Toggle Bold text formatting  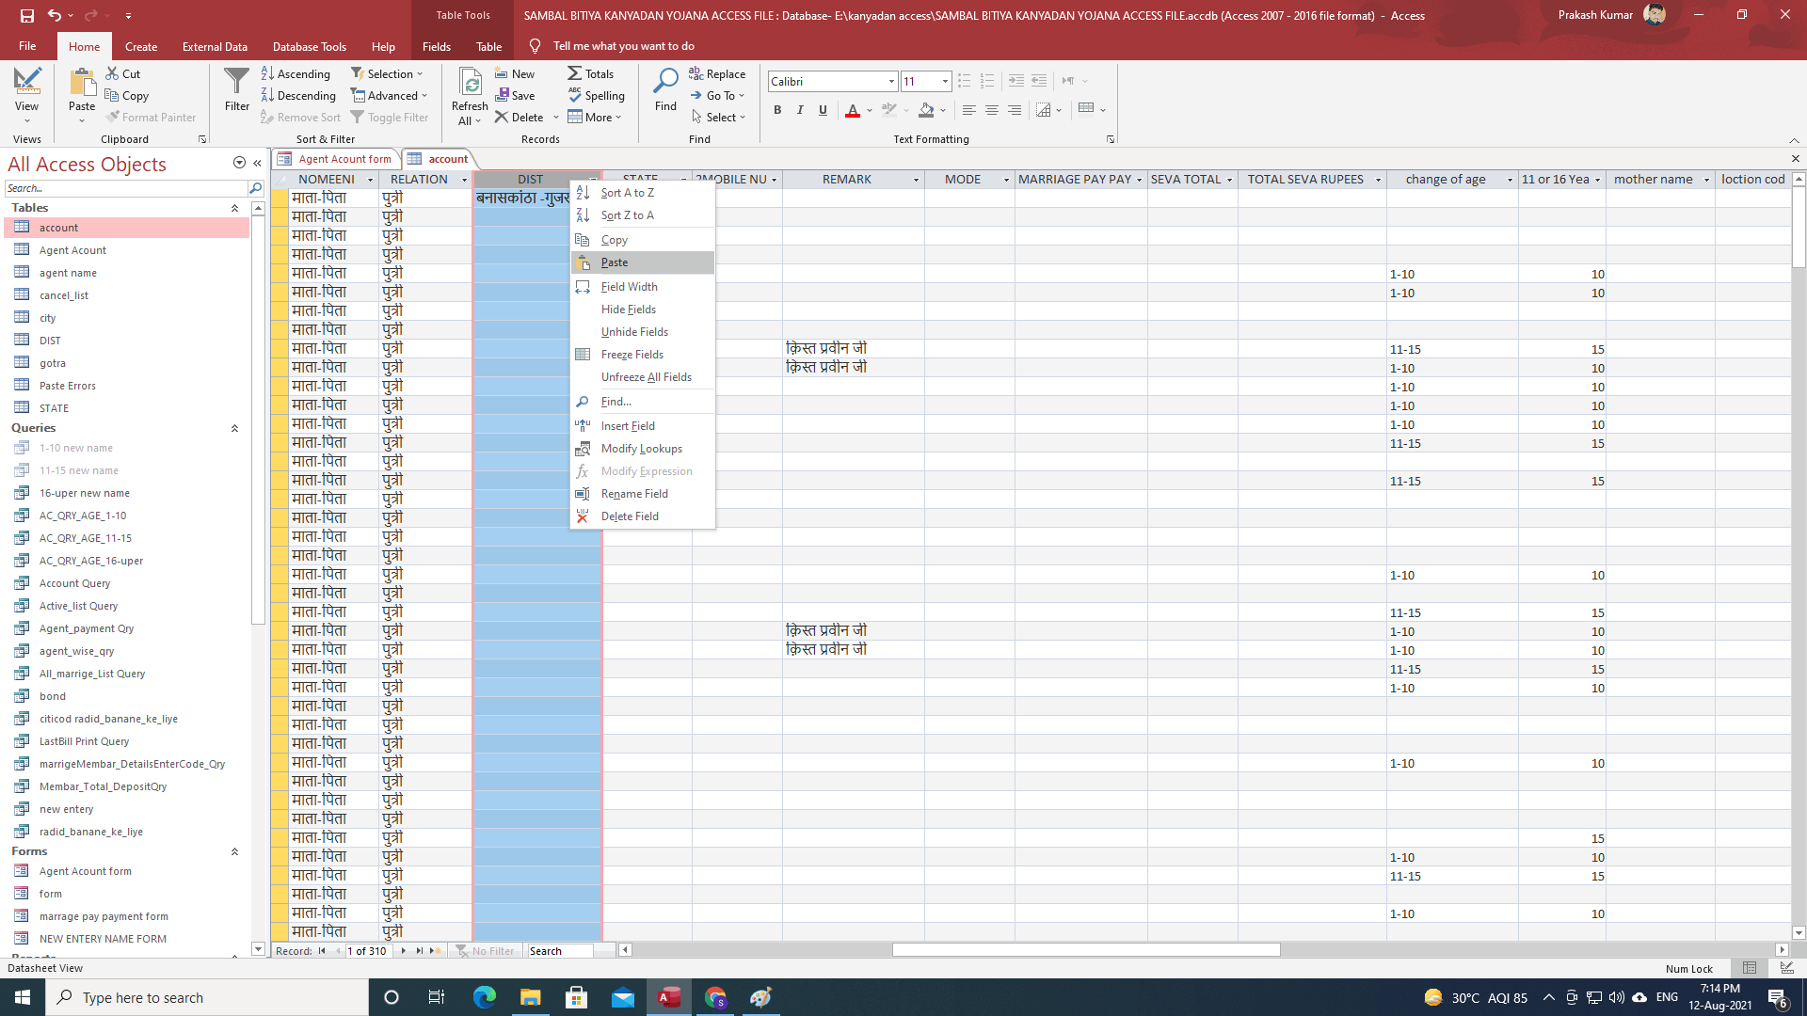tap(777, 110)
